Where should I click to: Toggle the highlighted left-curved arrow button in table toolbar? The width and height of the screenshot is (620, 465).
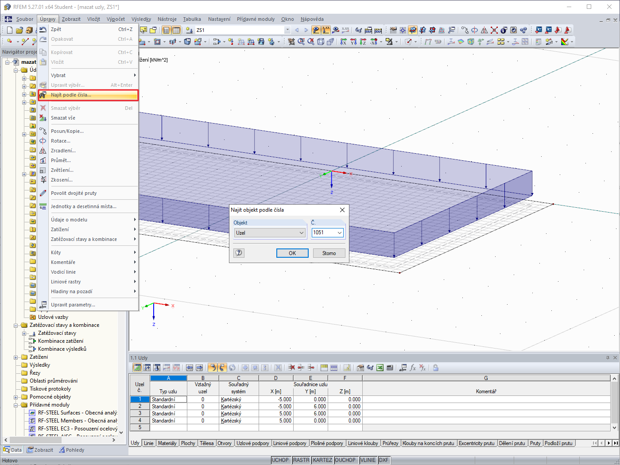click(213, 368)
